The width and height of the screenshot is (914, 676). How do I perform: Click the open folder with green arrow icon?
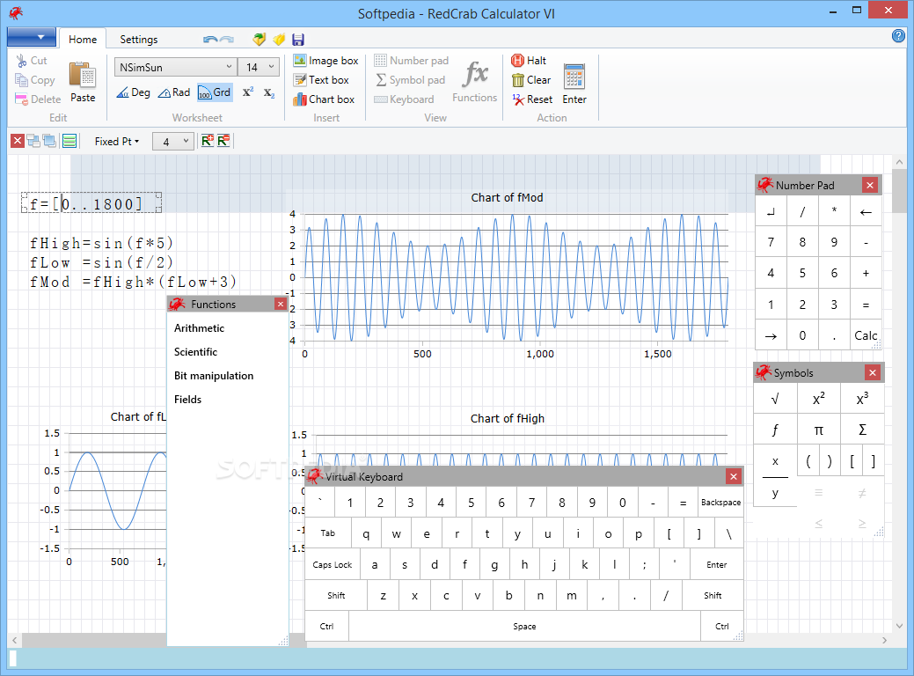[x=260, y=40]
